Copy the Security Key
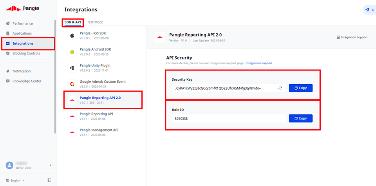376x186 pixels. (301, 88)
